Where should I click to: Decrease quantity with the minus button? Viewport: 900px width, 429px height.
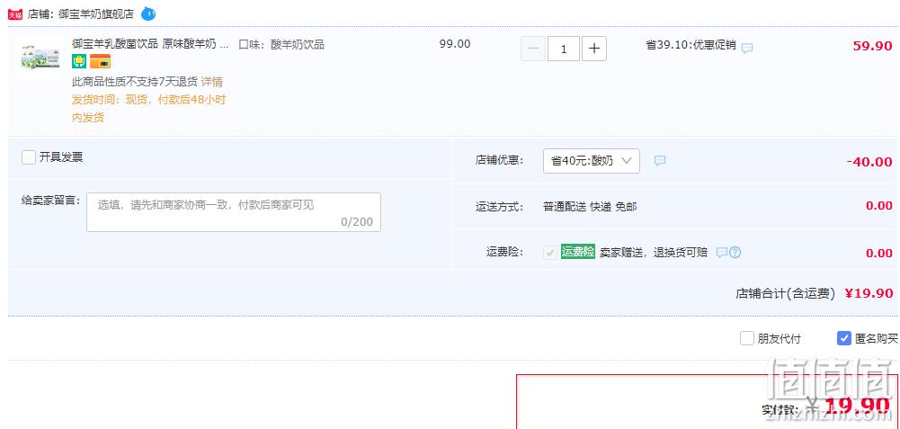coord(532,49)
